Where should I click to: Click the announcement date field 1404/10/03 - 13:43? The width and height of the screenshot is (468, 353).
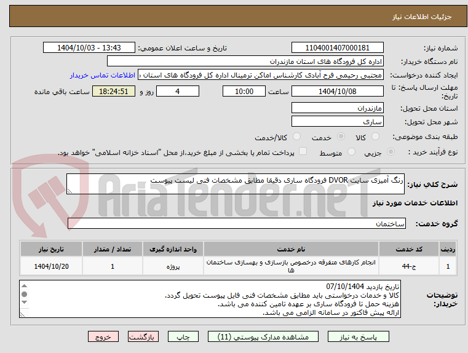click(x=89, y=48)
